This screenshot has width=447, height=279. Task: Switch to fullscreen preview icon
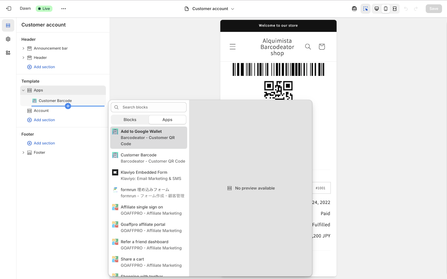(395, 9)
